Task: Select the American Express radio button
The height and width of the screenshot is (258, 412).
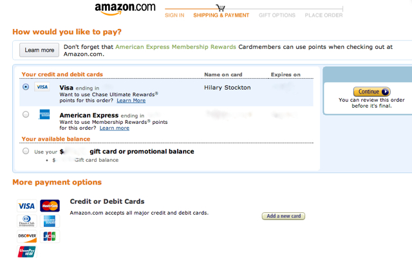Action: [x=26, y=114]
